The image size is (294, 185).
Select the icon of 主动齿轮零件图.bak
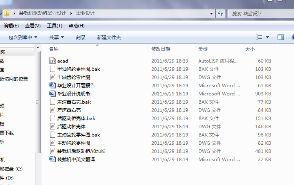pyautogui.click(x=53, y=135)
